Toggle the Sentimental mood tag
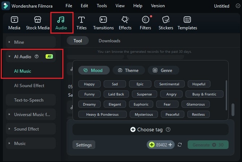The width and height of the screenshot is (242, 162). (x=169, y=84)
